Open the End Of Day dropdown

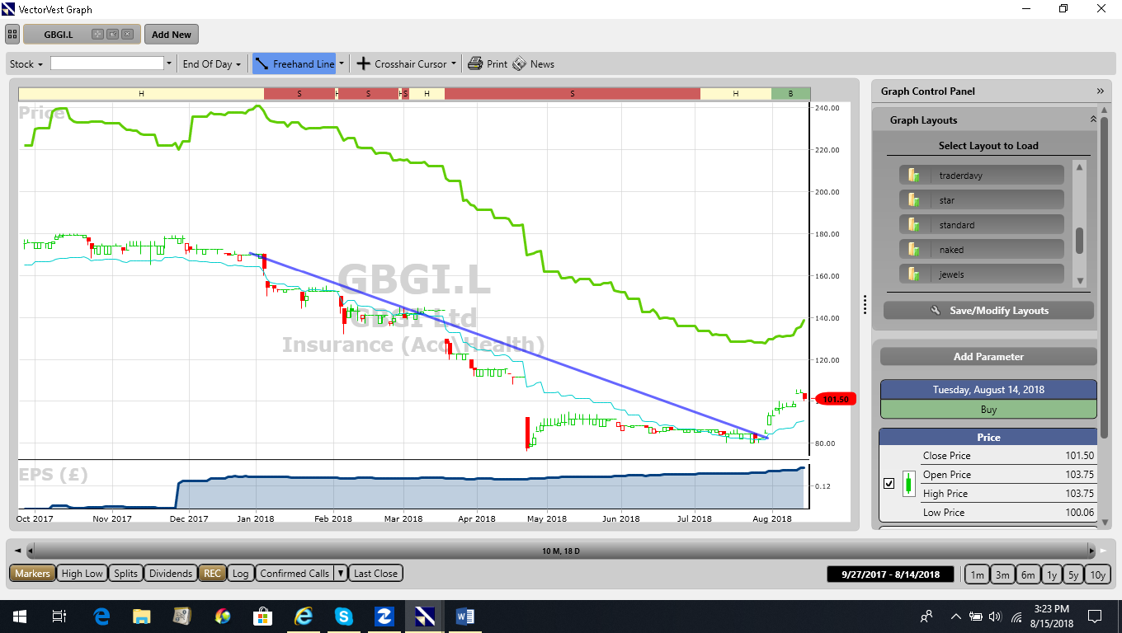[x=211, y=63]
